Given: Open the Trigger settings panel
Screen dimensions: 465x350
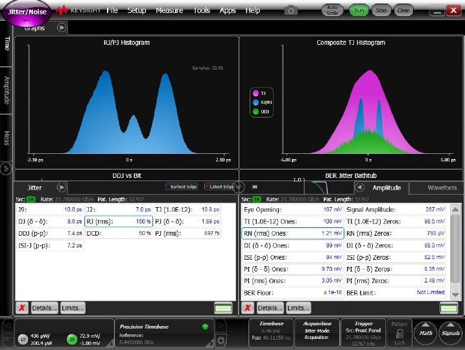Looking at the screenshot, I should pyautogui.click(x=363, y=332).
